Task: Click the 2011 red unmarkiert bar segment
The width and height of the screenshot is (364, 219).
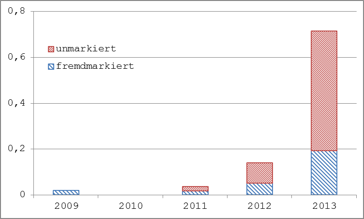Action: 195,189
